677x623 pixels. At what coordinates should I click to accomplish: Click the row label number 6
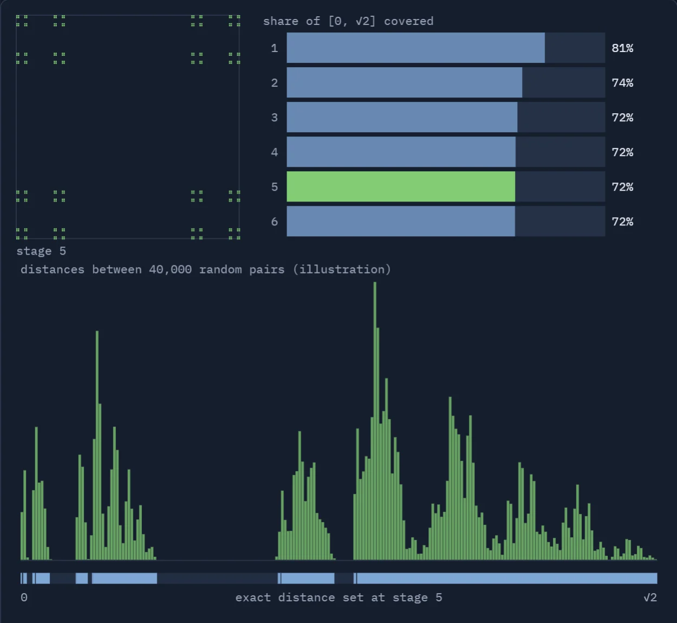tap(275, 222)
